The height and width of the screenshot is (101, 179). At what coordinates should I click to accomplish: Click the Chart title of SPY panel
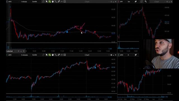(157, 2)
